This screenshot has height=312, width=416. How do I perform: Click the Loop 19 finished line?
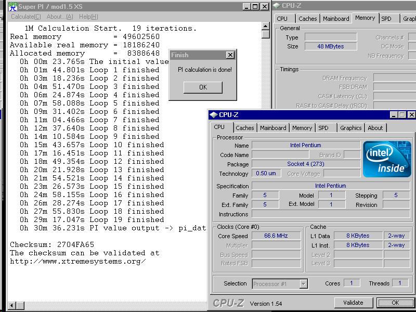point(92,219)
